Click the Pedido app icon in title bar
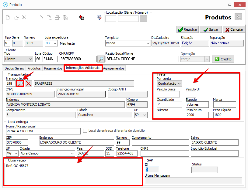Viewport: 248px width, 190px height. point(5,5)
